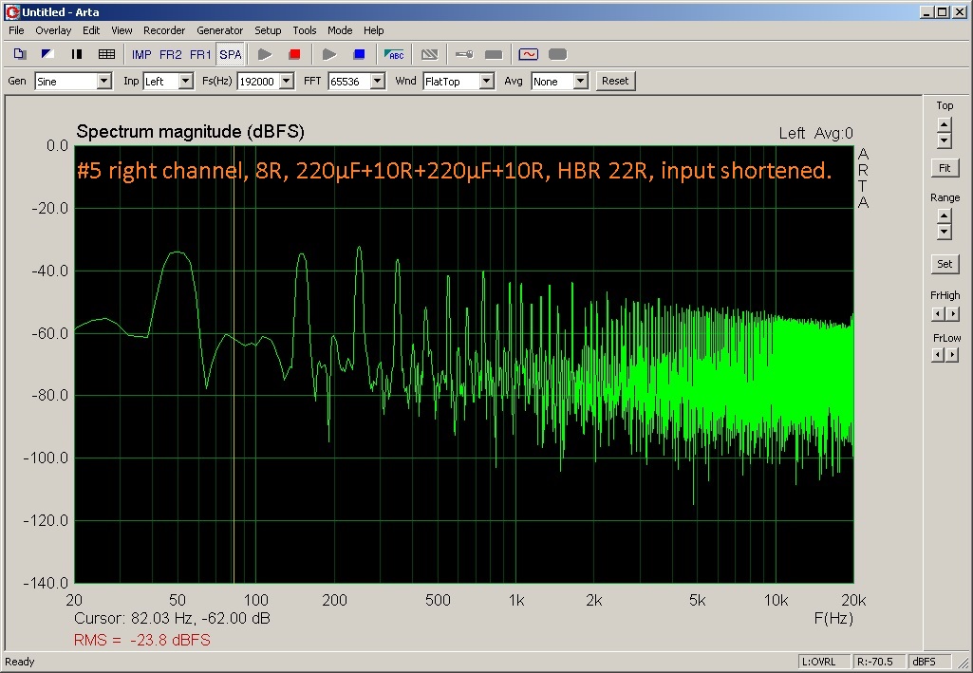Click the Set button
This screenshot has height=673, width=973.
[x=945, y=264]
